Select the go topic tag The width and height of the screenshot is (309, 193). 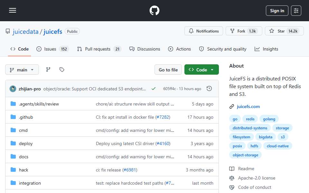point(235,119)
